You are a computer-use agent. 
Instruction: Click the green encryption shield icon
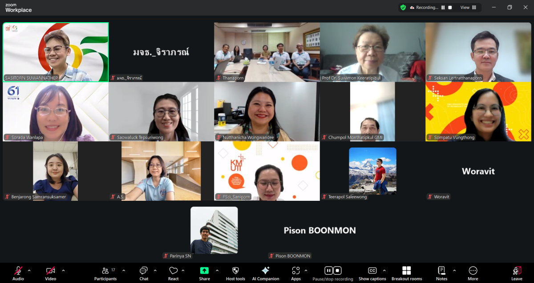403,8
